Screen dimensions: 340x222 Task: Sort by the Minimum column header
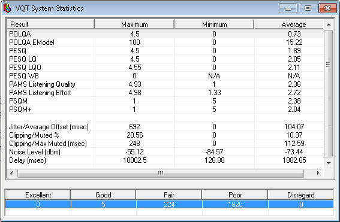214,24
